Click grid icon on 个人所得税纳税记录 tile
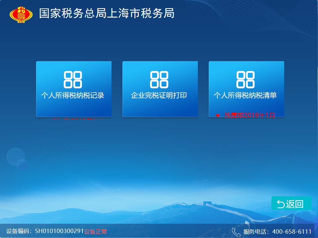Screen dimensions: 318x238 point(73,80)
